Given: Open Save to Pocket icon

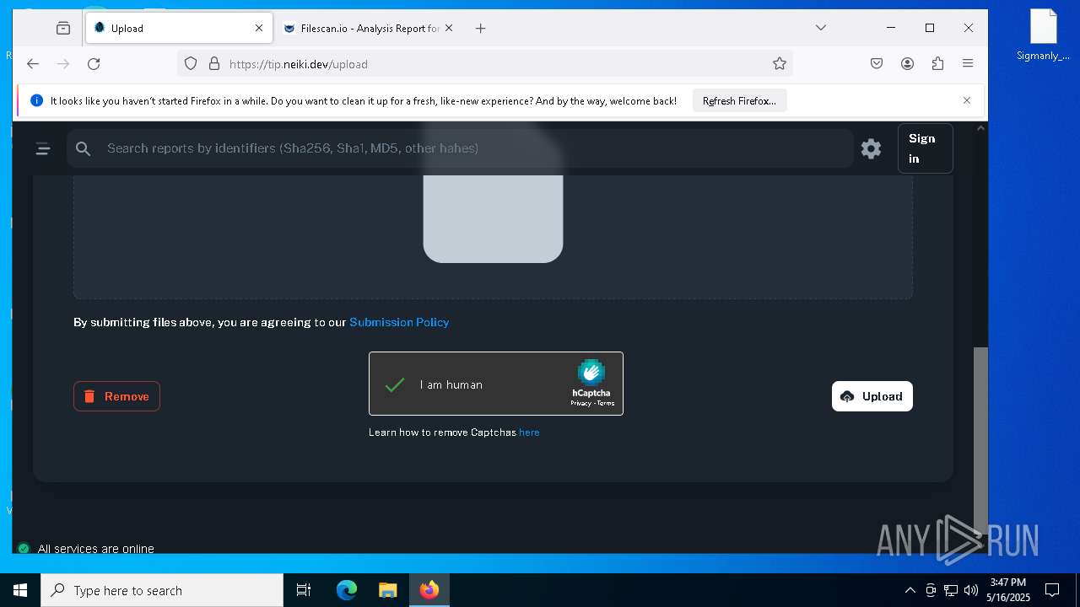Looking at the screenshot, I should tap(877, 63).
